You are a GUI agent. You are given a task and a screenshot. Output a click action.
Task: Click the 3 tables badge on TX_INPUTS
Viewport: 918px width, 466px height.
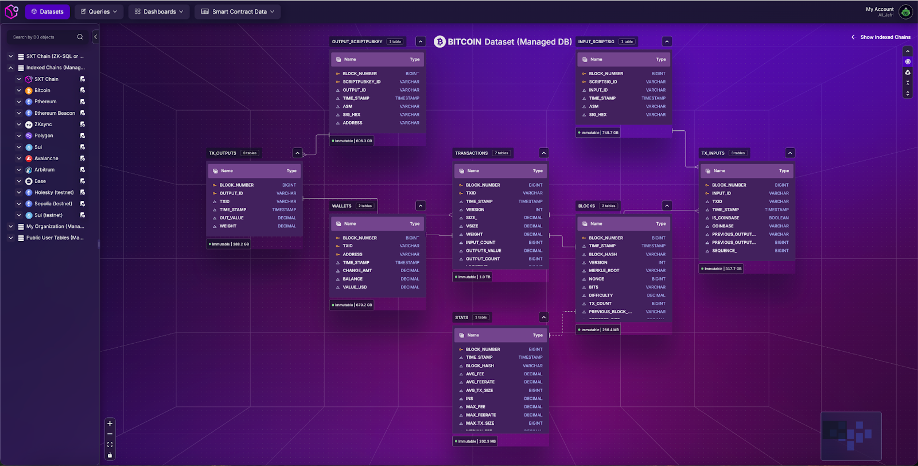pyautogui.click(x=738, y=153)
